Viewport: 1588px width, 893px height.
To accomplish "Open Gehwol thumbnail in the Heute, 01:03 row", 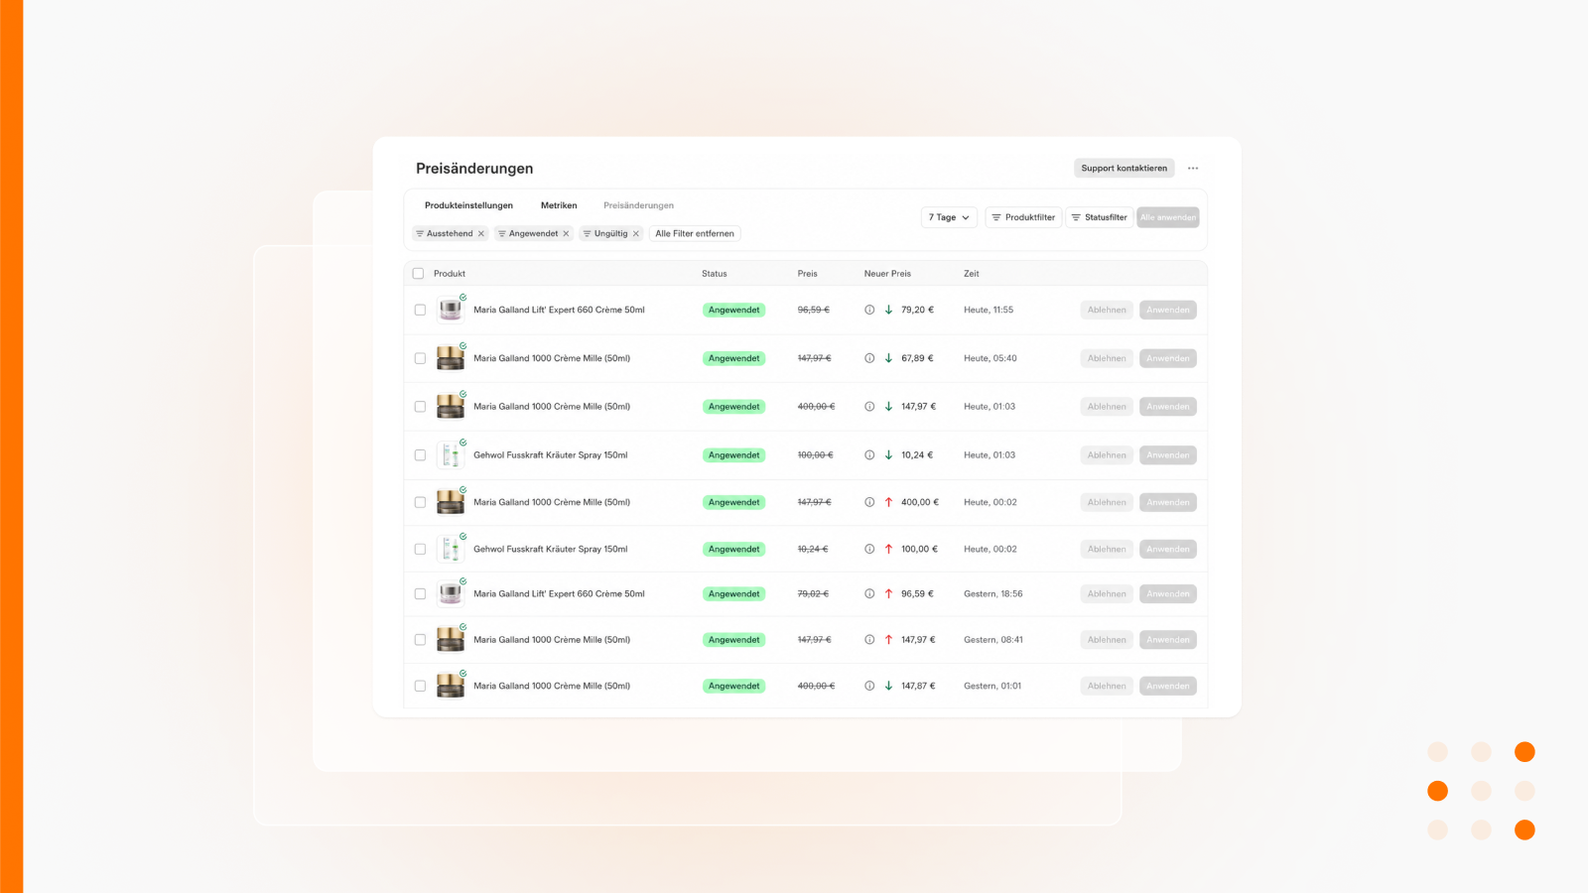I will click(x=451, y=455).
